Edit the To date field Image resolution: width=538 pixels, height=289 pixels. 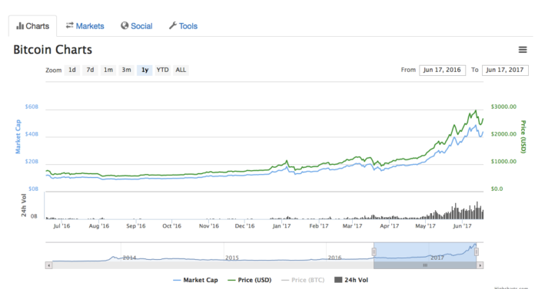click(505, 71)
